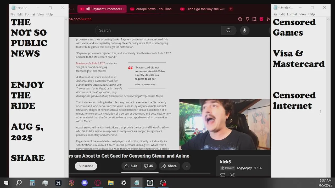Click the kick5 playlist title
Viewport: 335px width, 188px height.
coord(225,162)
